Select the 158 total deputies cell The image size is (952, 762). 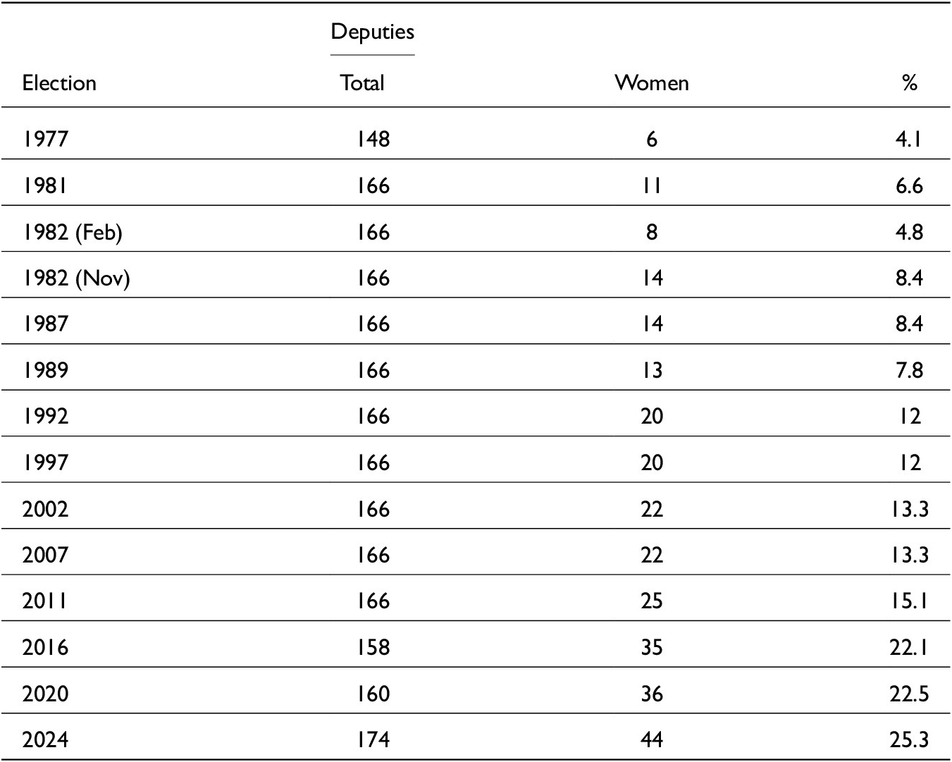(x=372, y=647)
